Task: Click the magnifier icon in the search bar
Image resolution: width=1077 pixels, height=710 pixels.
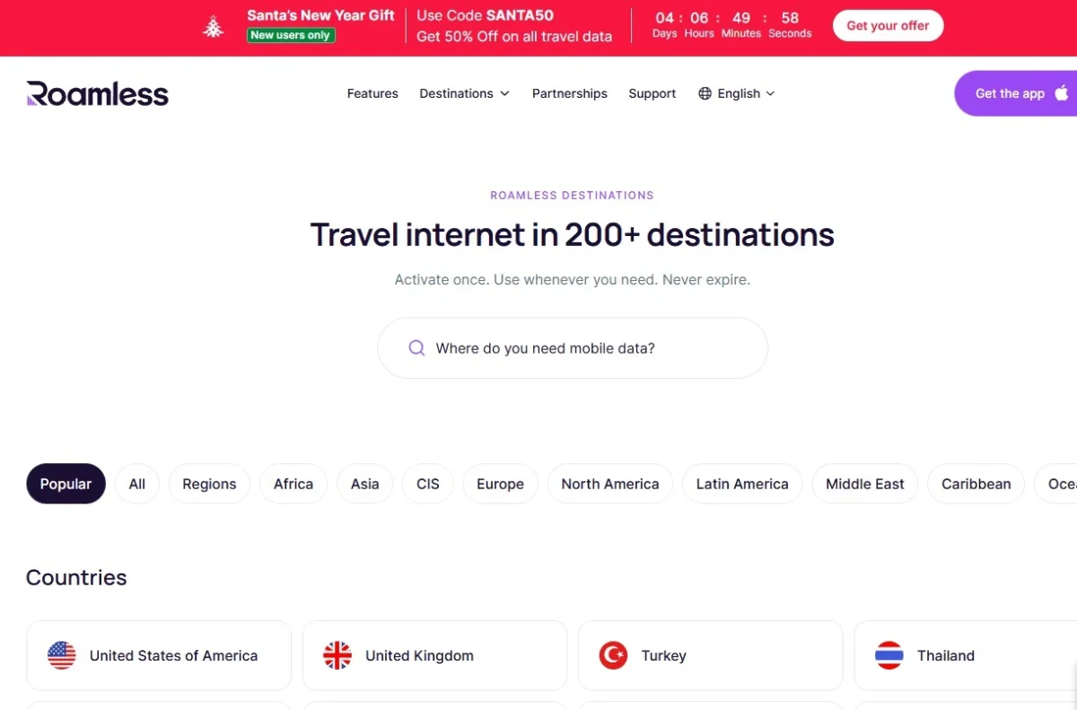Action: pos(416,347)
